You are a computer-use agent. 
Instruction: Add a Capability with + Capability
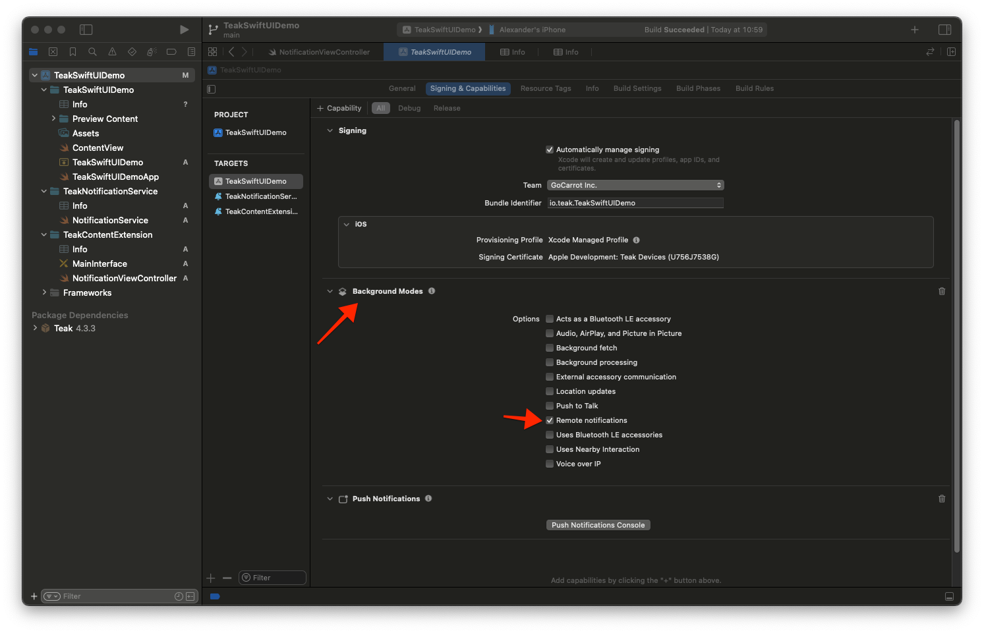pyautogui.click(x=339, y=108)
